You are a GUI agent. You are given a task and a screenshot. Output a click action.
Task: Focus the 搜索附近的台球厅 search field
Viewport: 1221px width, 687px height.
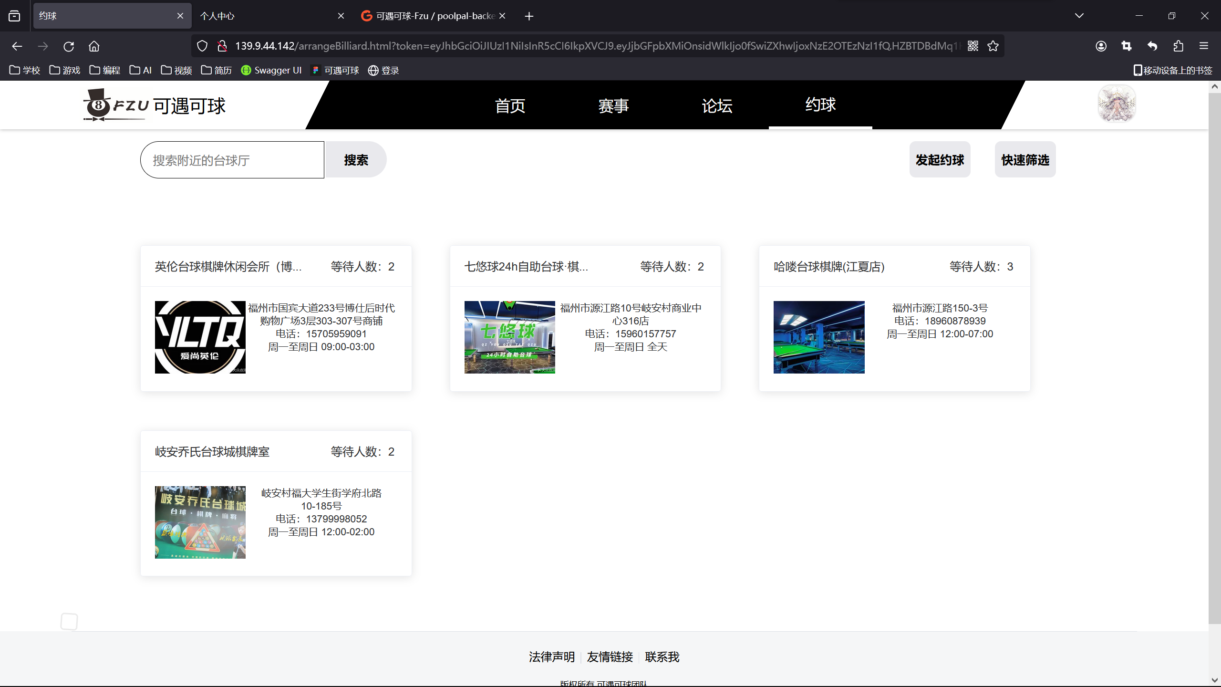coord(232,160)
